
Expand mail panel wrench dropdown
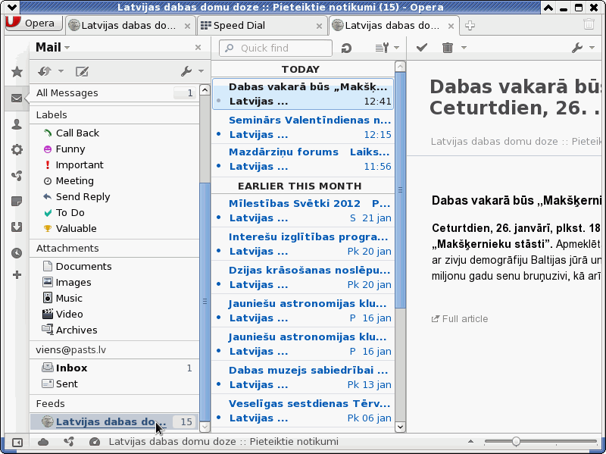tap(201, 71)
